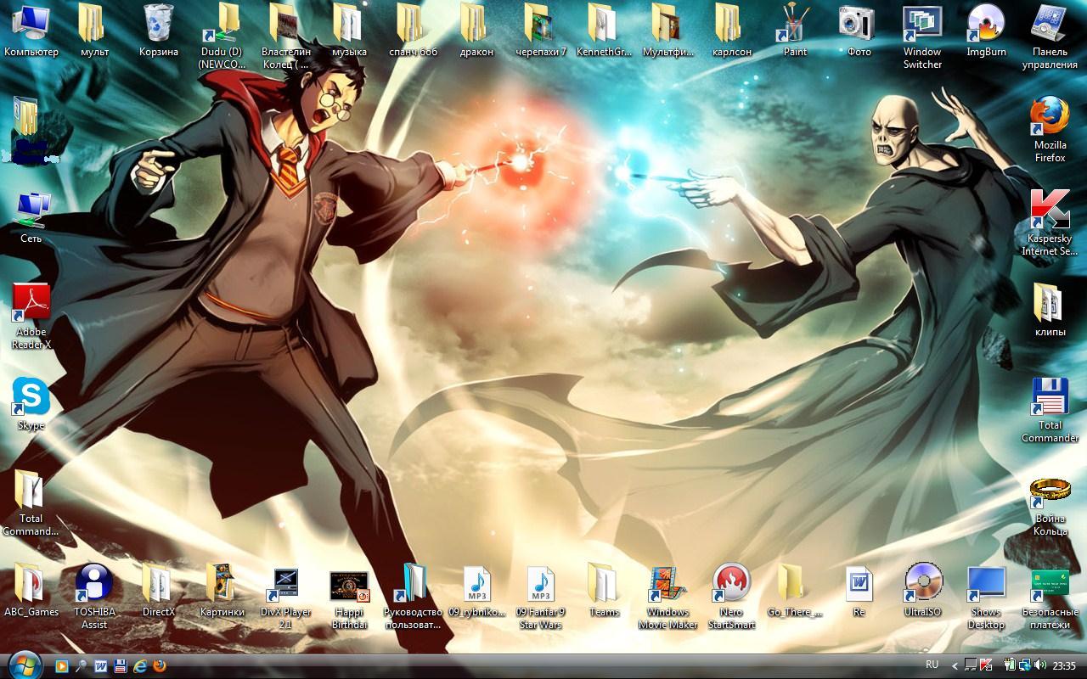This screenshot has width=1087, height=679.
Task: Open the Мультфи... folder
Action: [668, 31]
